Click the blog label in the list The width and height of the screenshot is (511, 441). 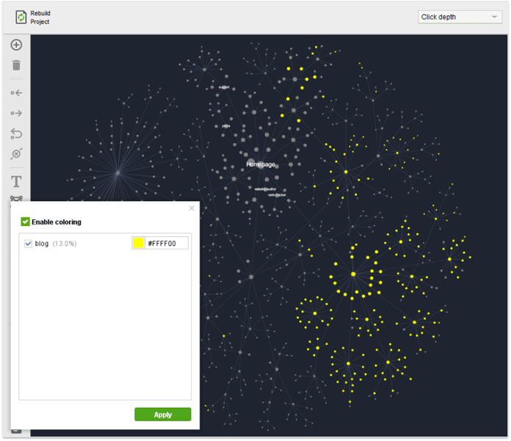coord(42,244)
